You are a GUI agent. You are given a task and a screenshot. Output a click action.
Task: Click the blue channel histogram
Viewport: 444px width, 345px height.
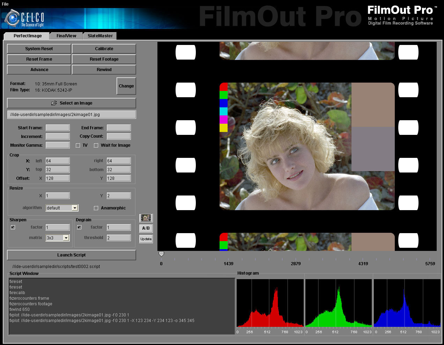click(407, 303)
